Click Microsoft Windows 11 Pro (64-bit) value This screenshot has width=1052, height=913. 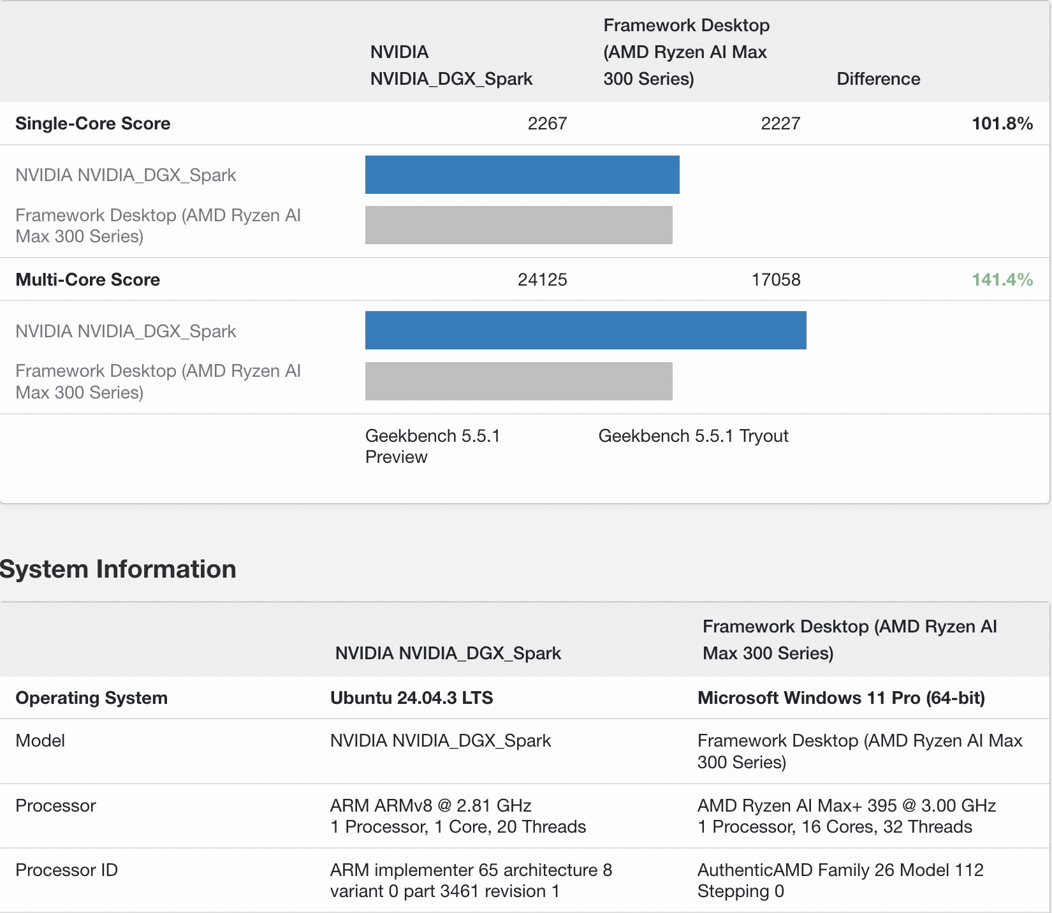[841, 698]
